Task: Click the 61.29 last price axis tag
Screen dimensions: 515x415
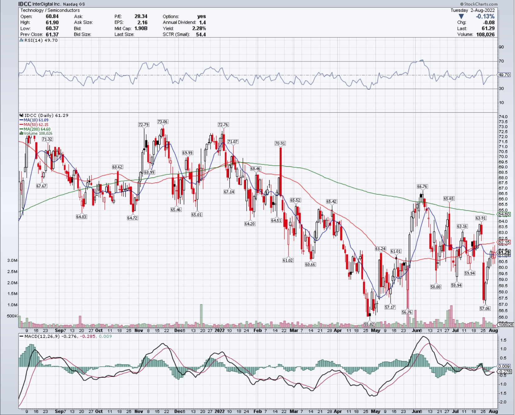Action: (x=504, y=252)
